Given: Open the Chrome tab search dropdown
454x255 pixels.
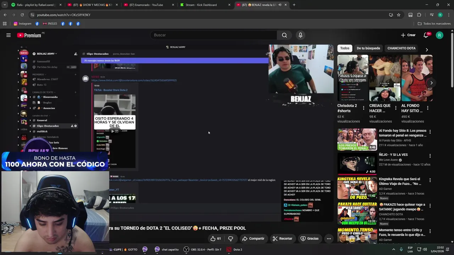Looking at the screenshot, I should (5, 5).
